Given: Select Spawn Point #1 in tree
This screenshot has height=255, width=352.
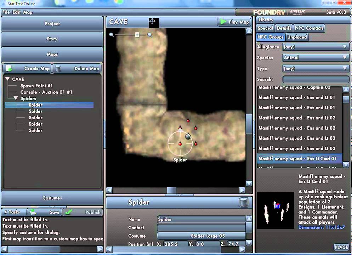Looking at the screenshot, I should [36, 86].
